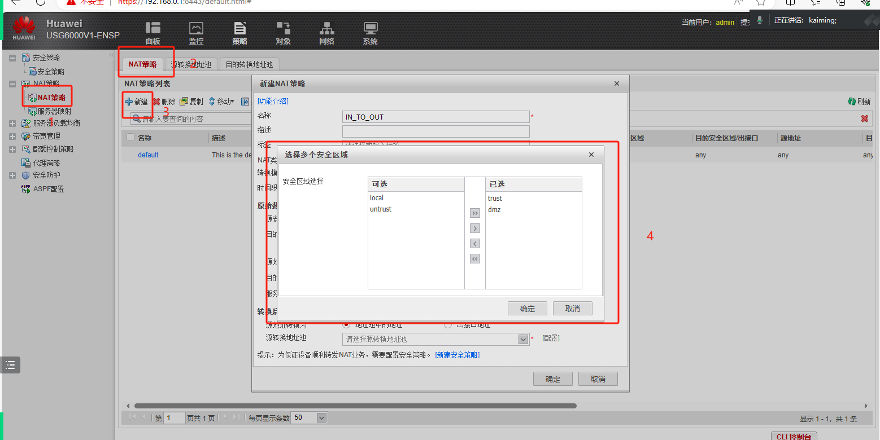
Task: Select NAT策略 child item in tree
Action: (51, 98)
